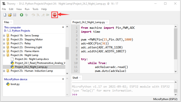Run current script with green play icon
The width and height of the screenshot is (181, 102).
point(21,15)
